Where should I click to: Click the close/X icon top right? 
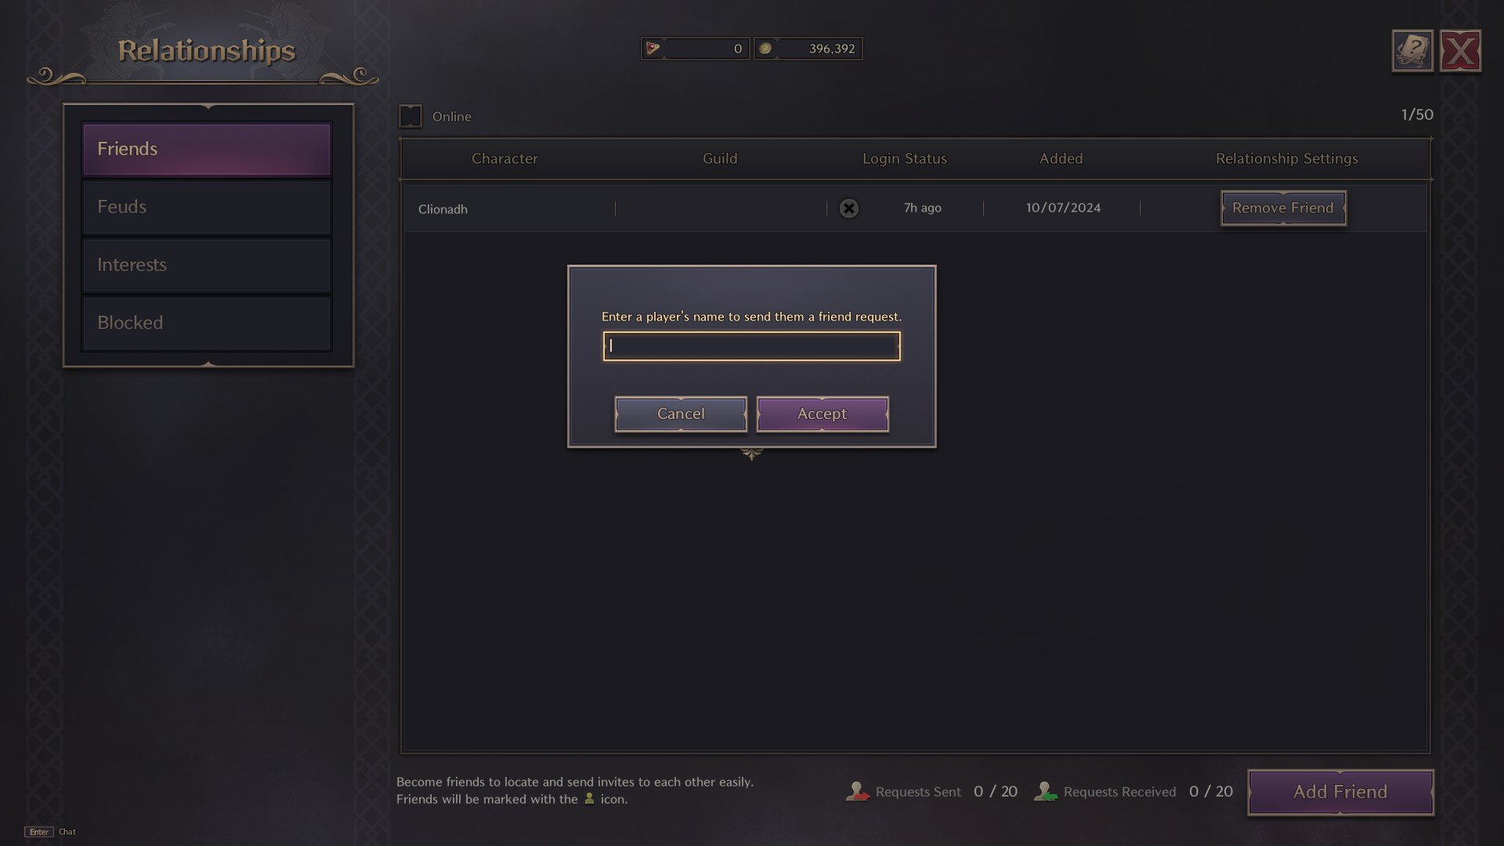1464,51
